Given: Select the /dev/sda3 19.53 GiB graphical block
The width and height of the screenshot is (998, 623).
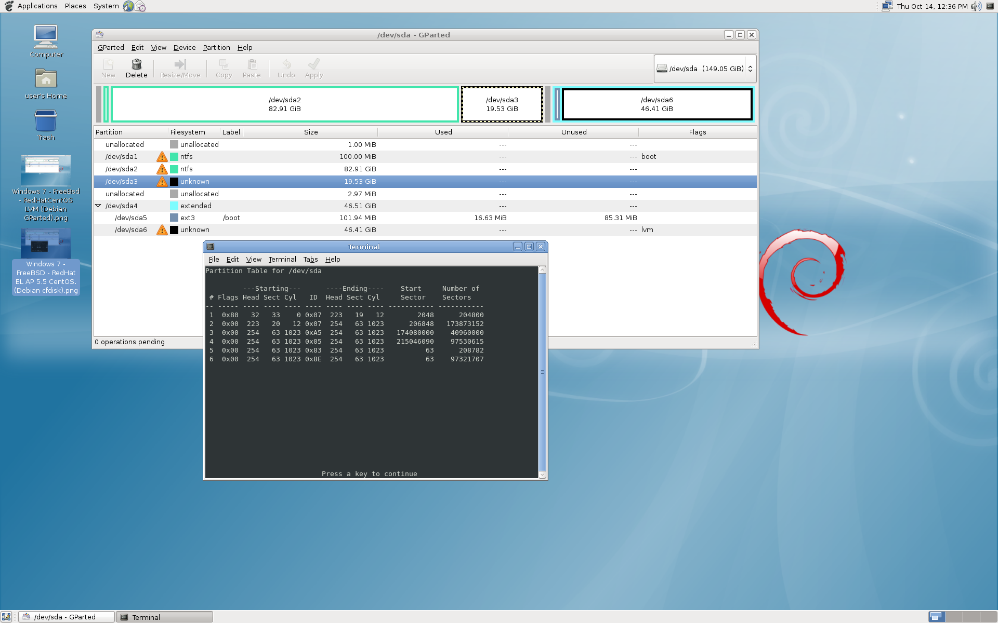Looking at the screenshot, I should pyautogui.click(x=502, y=104).
